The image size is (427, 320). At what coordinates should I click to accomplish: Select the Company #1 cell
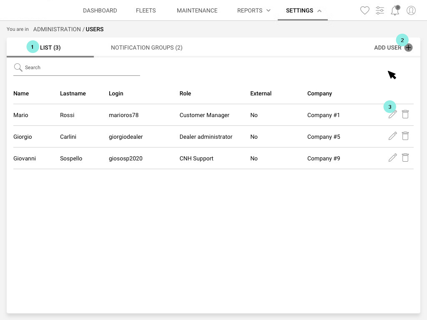pos(324,115)
